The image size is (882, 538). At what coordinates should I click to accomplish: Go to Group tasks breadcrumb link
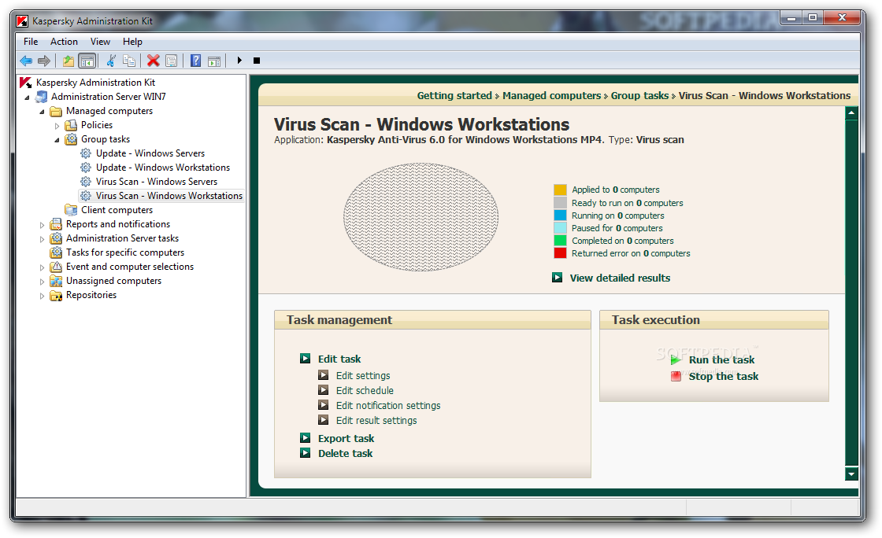point(640,95)
